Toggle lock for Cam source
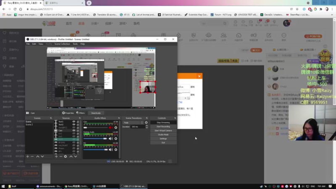 tap(78, 131)
